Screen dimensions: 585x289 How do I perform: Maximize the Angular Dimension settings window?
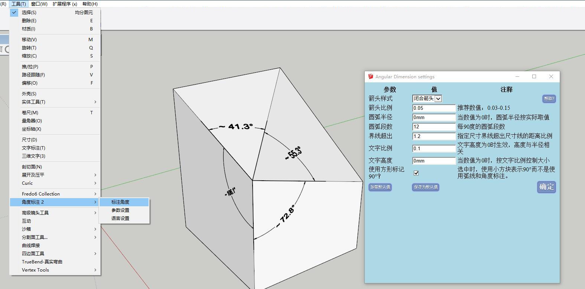[534, 76]
